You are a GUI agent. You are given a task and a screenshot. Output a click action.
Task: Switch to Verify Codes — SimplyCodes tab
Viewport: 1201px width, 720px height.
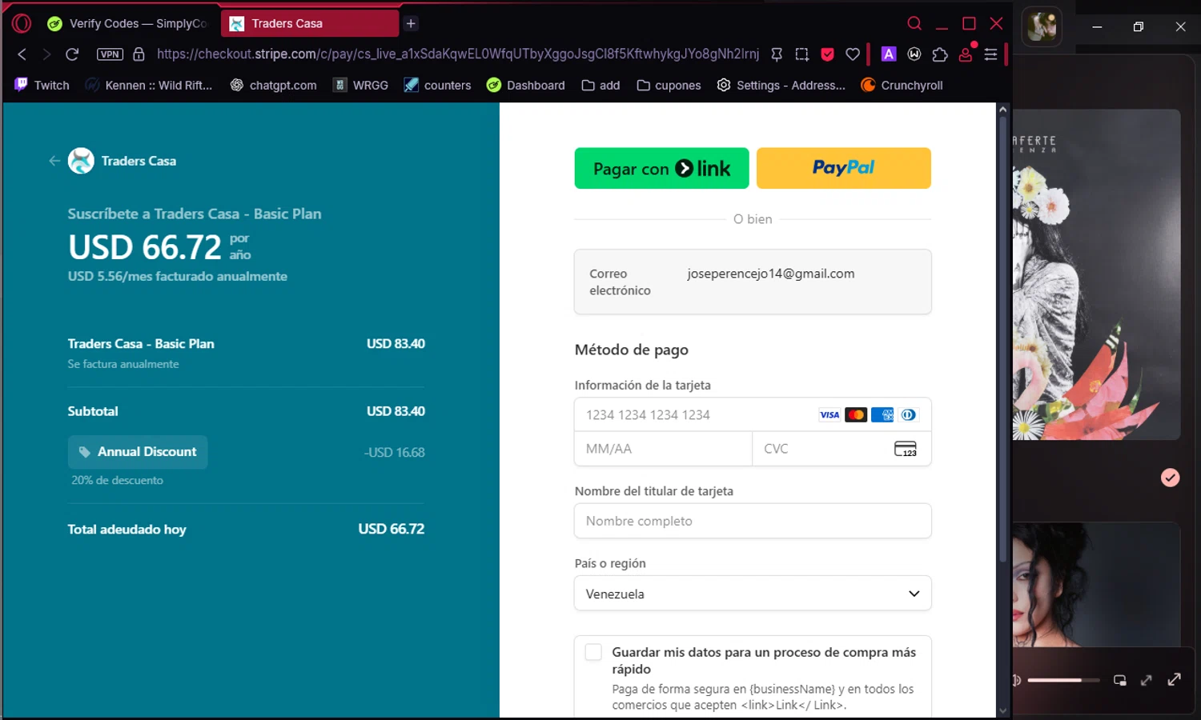click(128, 23)
